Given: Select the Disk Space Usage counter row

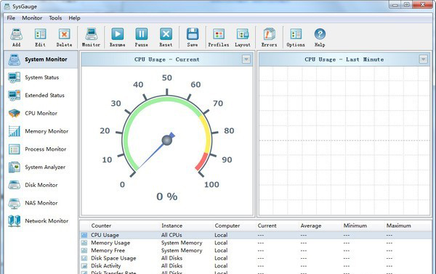Looking at the screenshot, I should (256, 258).
